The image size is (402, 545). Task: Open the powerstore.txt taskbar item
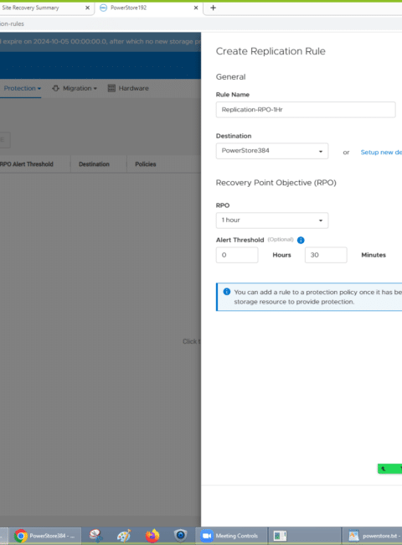click(x=373, y=536)
